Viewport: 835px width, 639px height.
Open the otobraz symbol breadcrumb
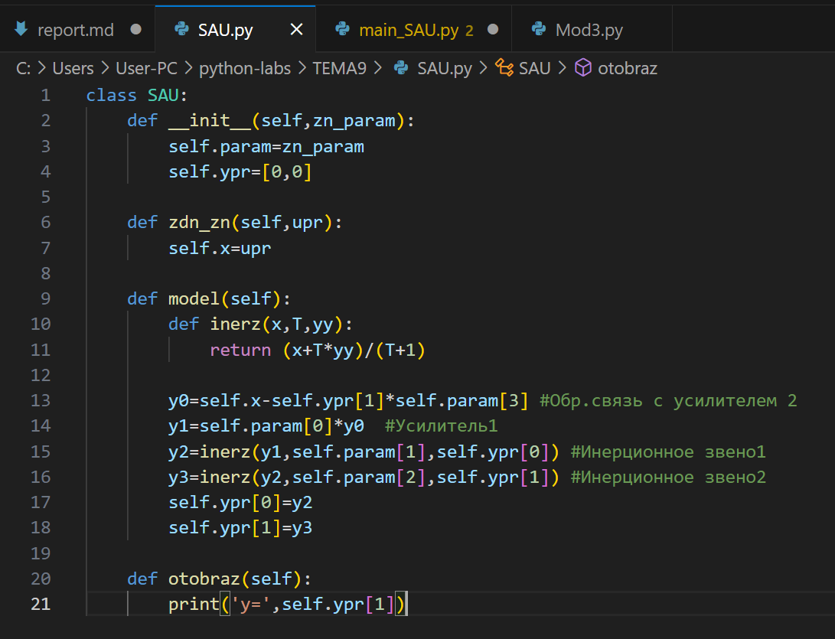pyautogui.click(x=627, y=68)
